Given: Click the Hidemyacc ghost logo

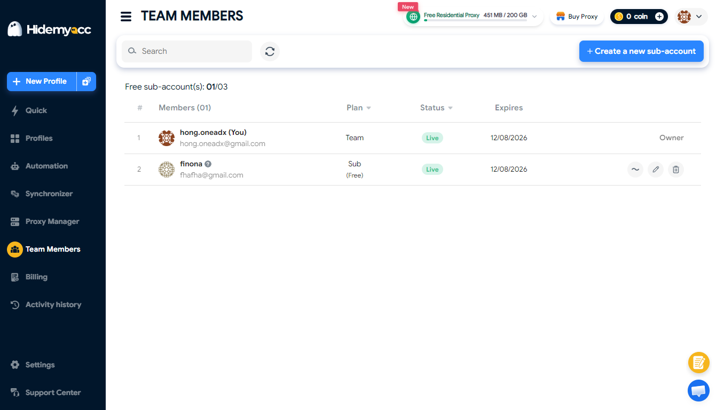Looking at the screenshot, I should [14, 29].
